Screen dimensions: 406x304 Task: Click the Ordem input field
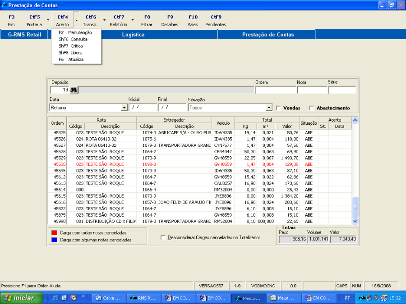point(276,90)
